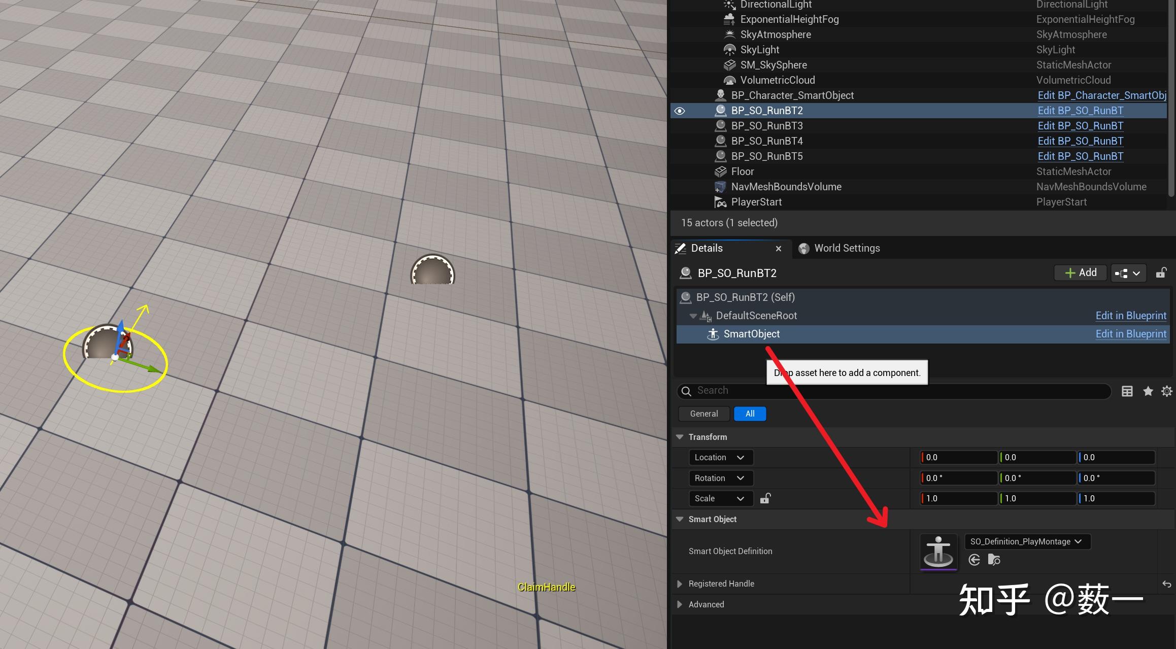Click the use-selected-asset arrow icon under Smart Object Definition
Viewport: 1176px width, 649px height.
click(975, 560)
